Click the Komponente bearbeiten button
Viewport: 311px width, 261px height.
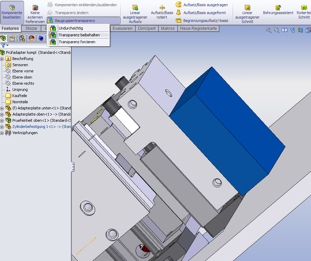click(x=12, y=12)
